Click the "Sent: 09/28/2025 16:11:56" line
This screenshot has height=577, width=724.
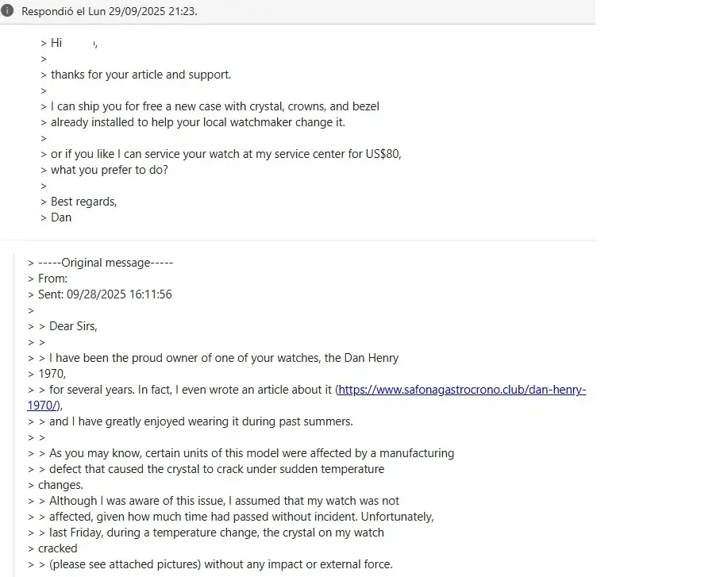105,294
